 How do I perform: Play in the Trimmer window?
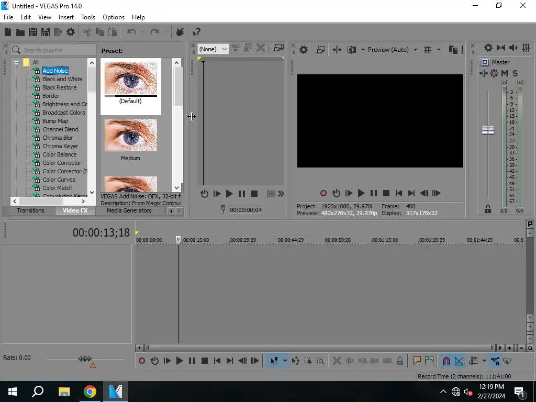[229, 194]
